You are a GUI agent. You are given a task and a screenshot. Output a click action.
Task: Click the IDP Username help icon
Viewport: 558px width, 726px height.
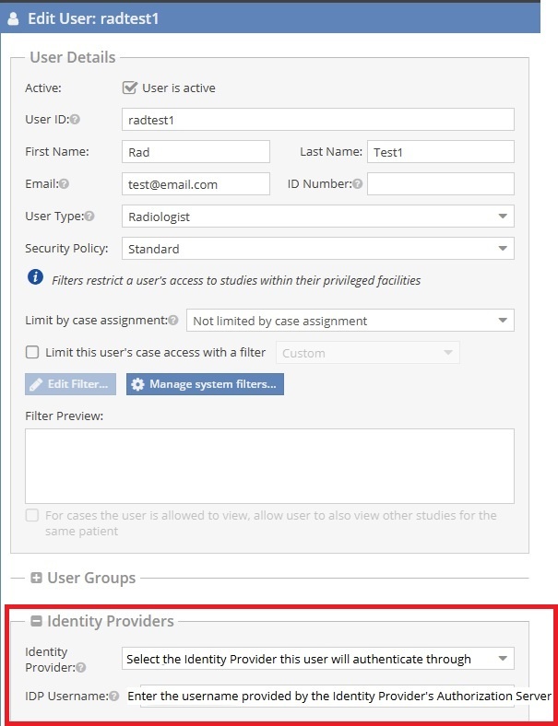click(114, 696)
